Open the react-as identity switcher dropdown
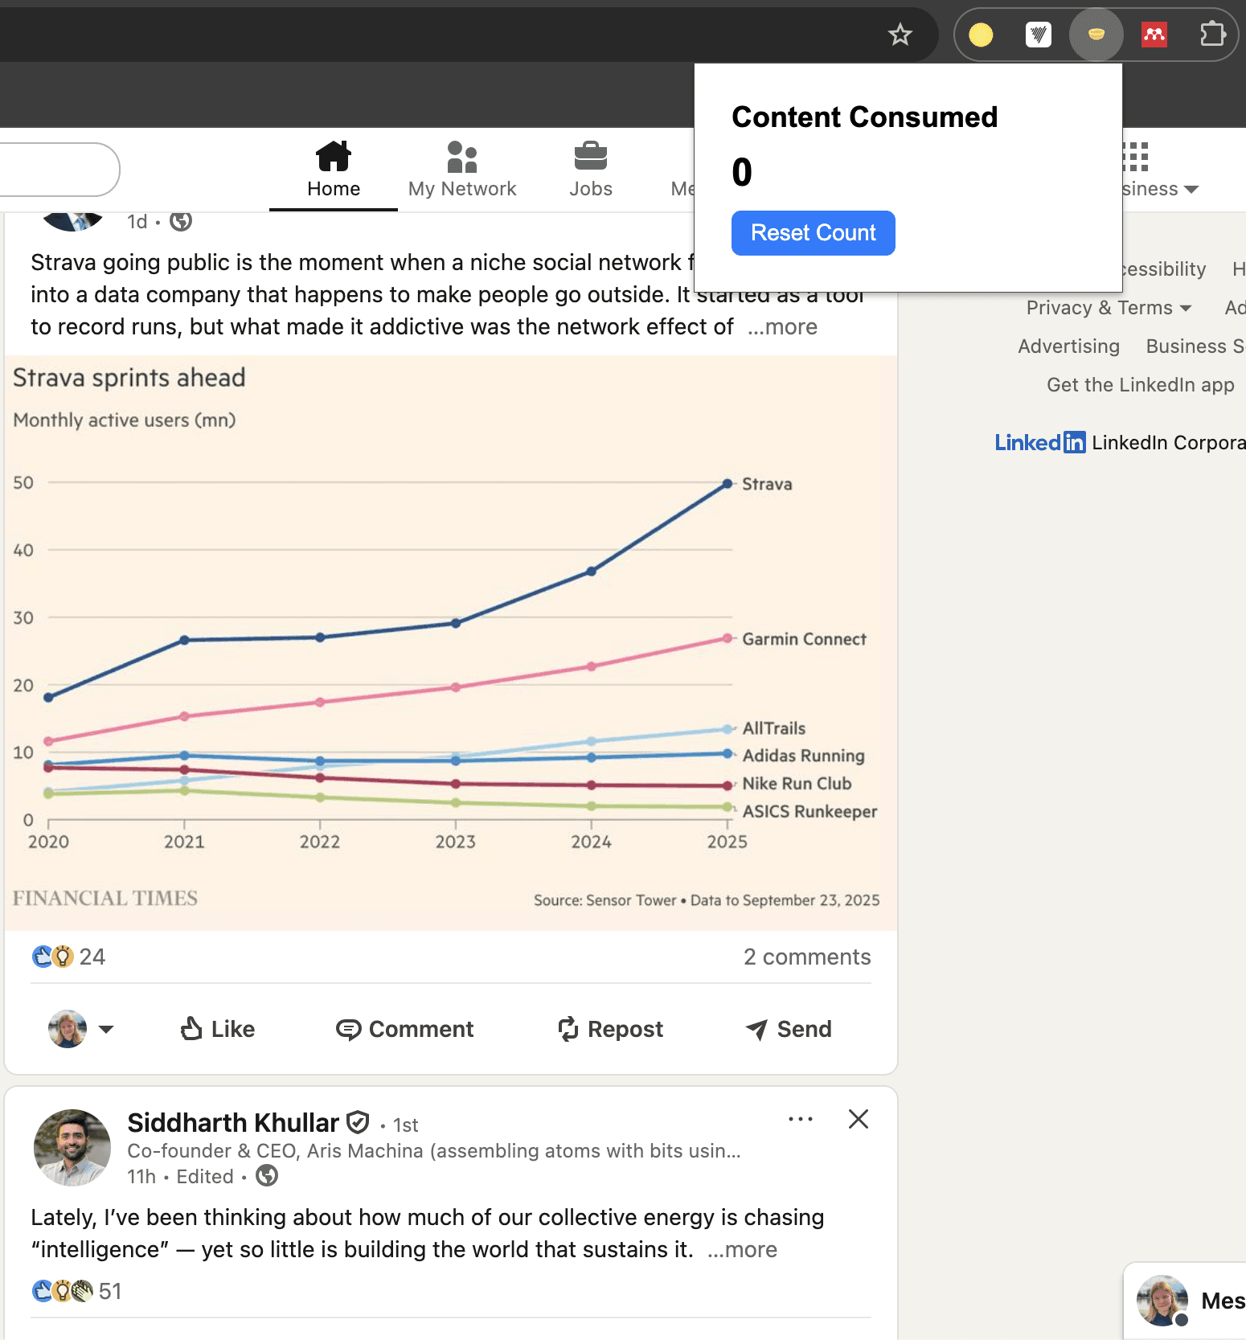 [81, 1029]
